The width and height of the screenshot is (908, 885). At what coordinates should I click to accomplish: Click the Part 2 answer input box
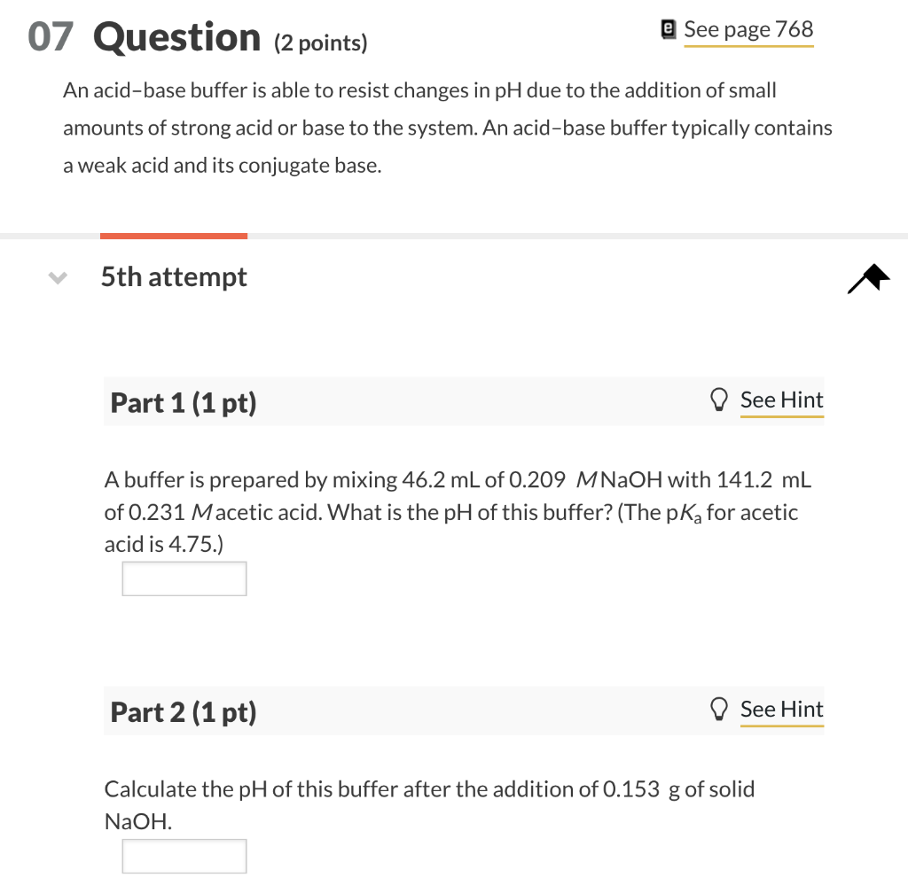coord(184,856)
